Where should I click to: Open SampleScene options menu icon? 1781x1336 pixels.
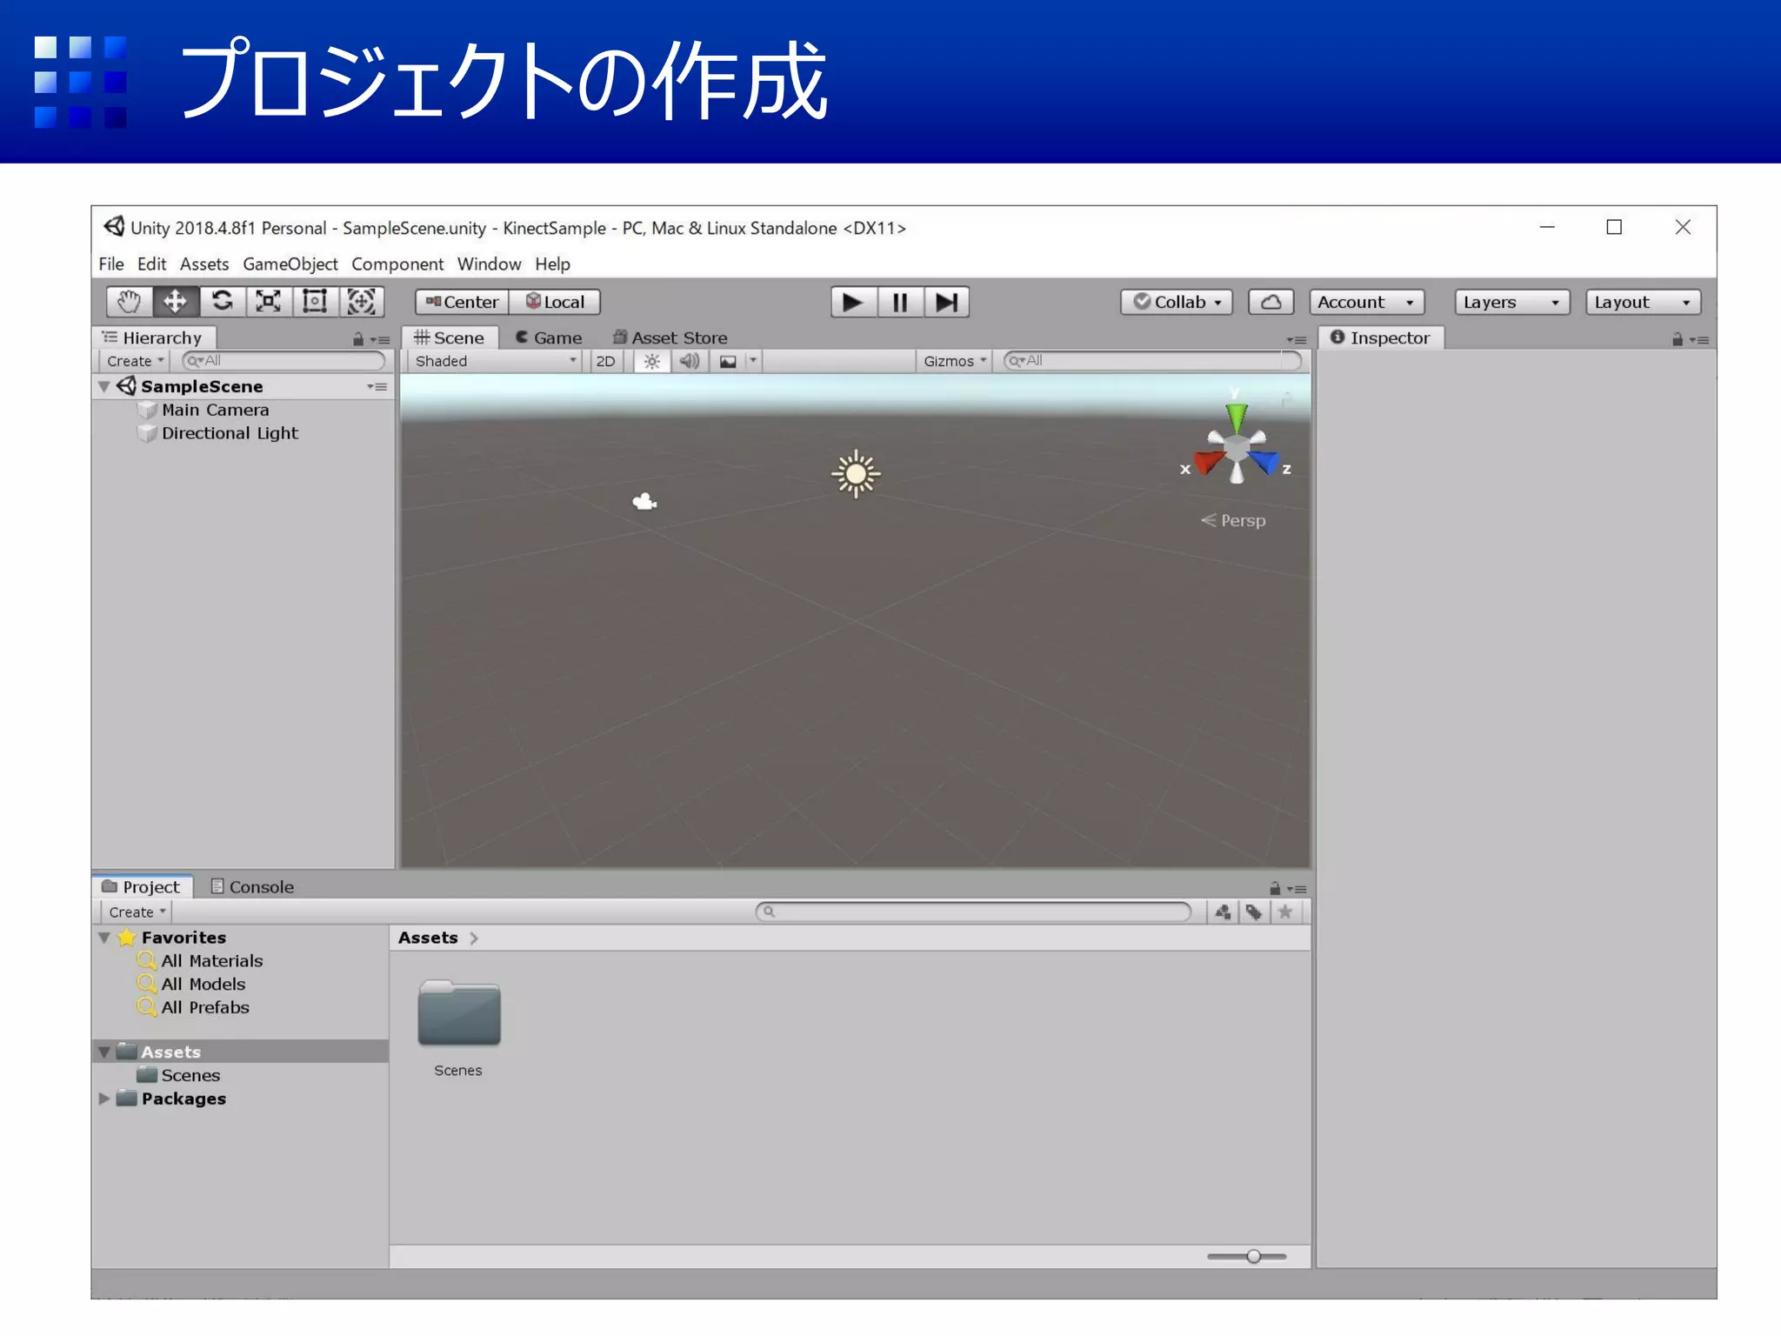377,386
